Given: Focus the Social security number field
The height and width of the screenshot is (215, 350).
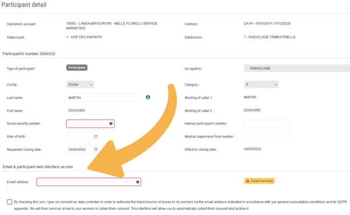Looking at the screenshot, I should [90, 123].
